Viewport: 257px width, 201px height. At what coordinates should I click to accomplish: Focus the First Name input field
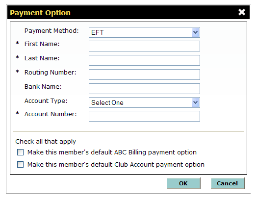tap(144, 46)
